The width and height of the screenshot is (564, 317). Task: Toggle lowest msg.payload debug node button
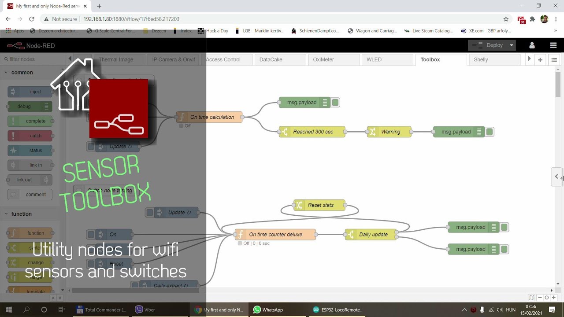click(x=504, y=249)
